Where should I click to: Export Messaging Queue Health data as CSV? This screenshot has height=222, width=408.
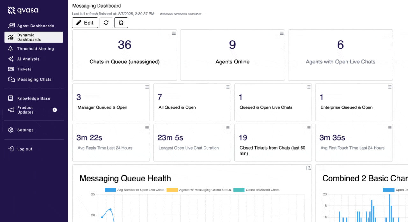click(x=308, y=168)
